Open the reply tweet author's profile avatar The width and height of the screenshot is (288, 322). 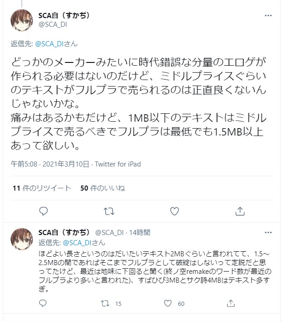(x=22, y=239)
